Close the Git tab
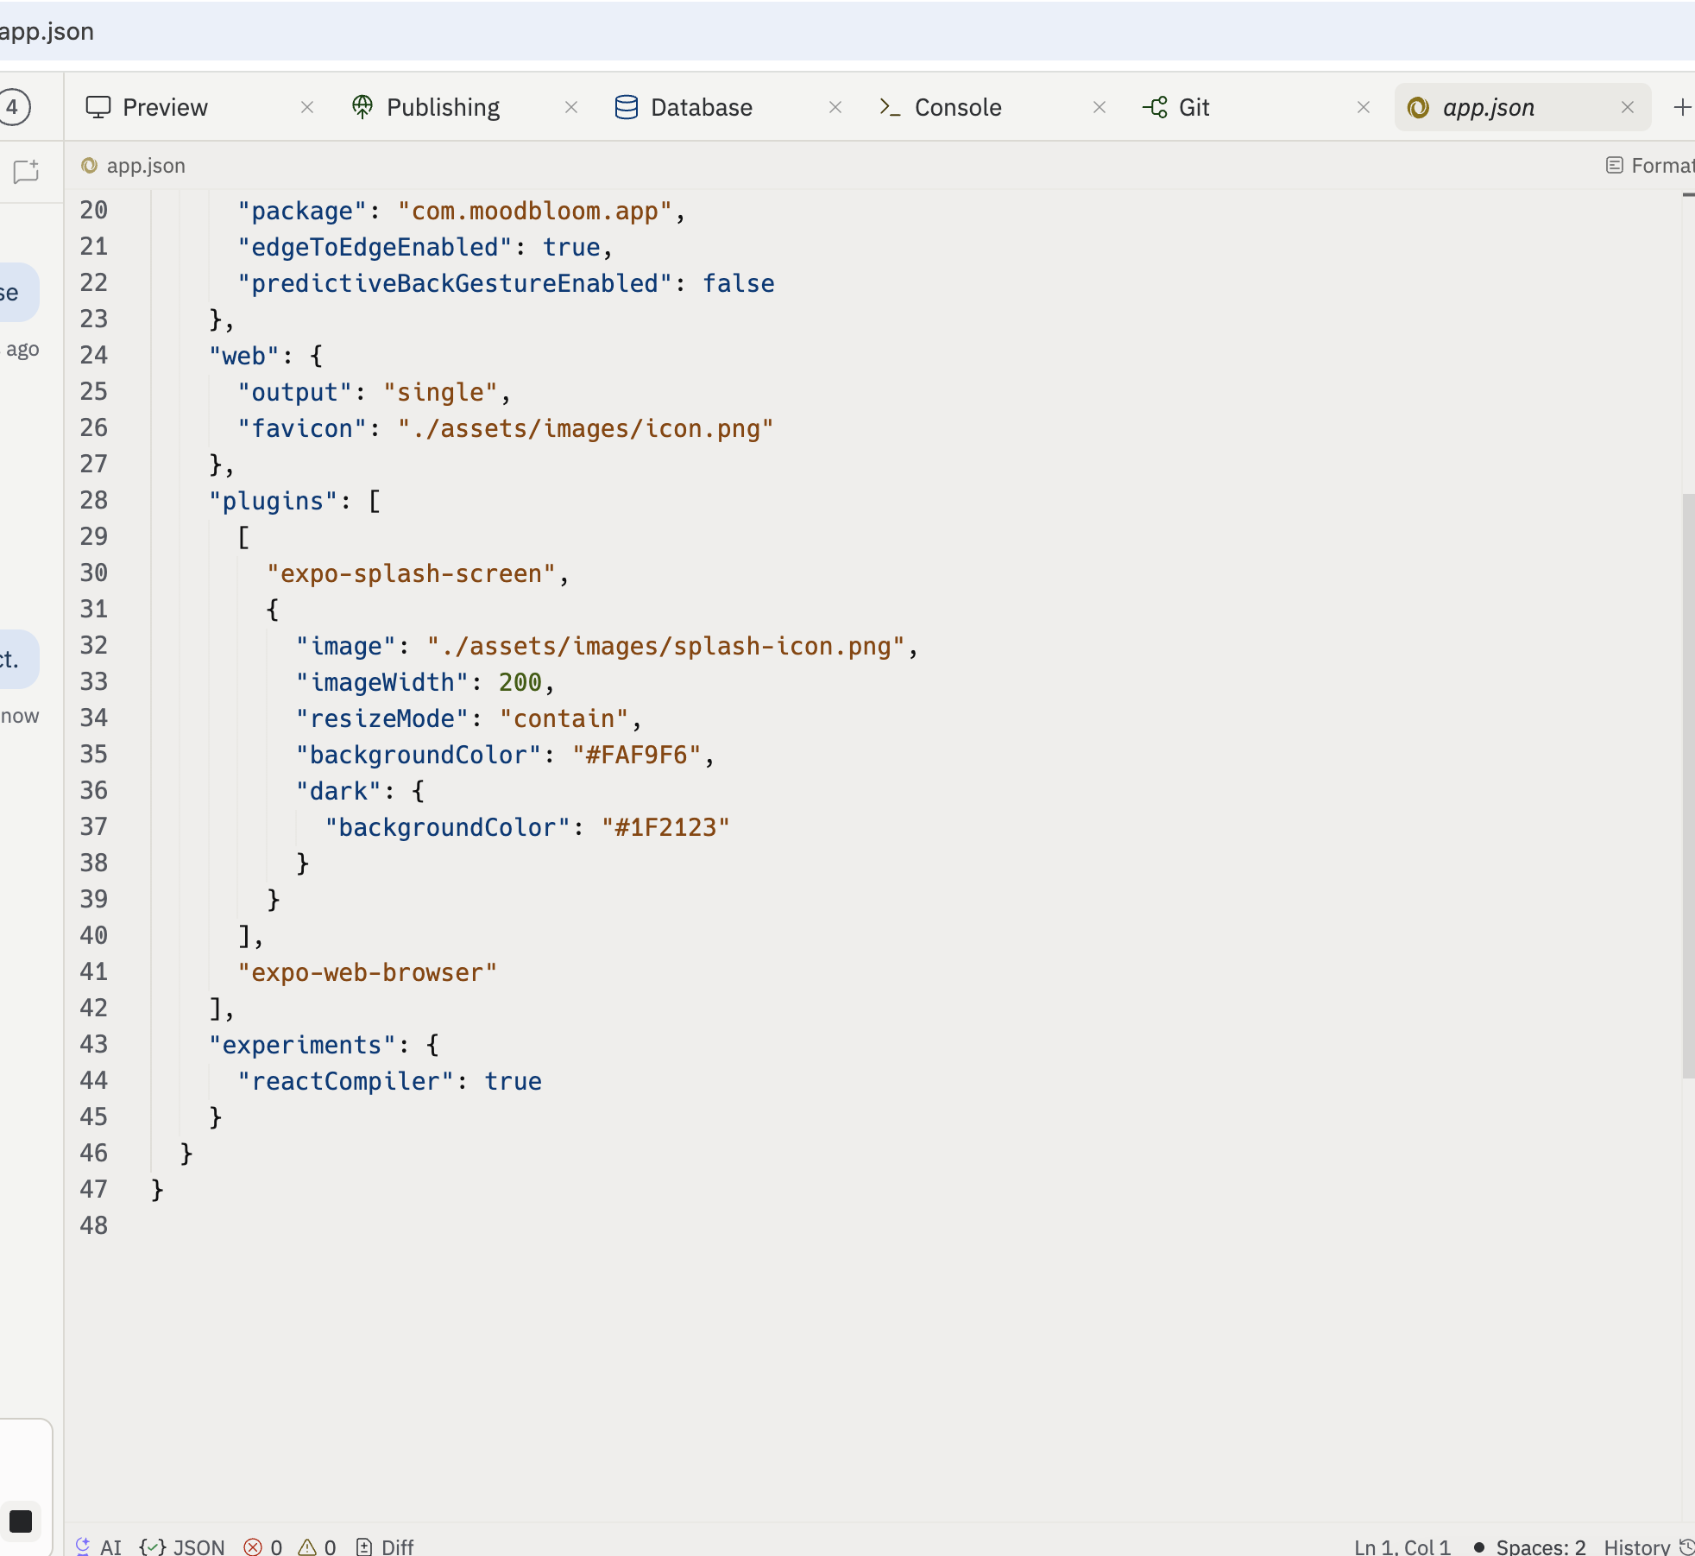The height and width of the screenshot is (1556, 1695). click(x=1364, y=108)
